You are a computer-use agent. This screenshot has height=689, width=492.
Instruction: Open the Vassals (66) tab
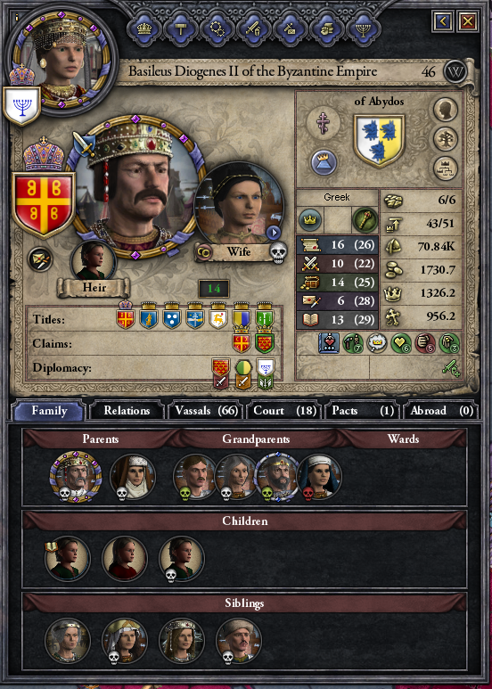click(206, 410)
